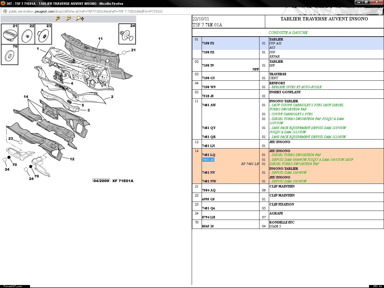Select part number 7481 QY
Screen dimensions: 384x288
click(209, 128)
